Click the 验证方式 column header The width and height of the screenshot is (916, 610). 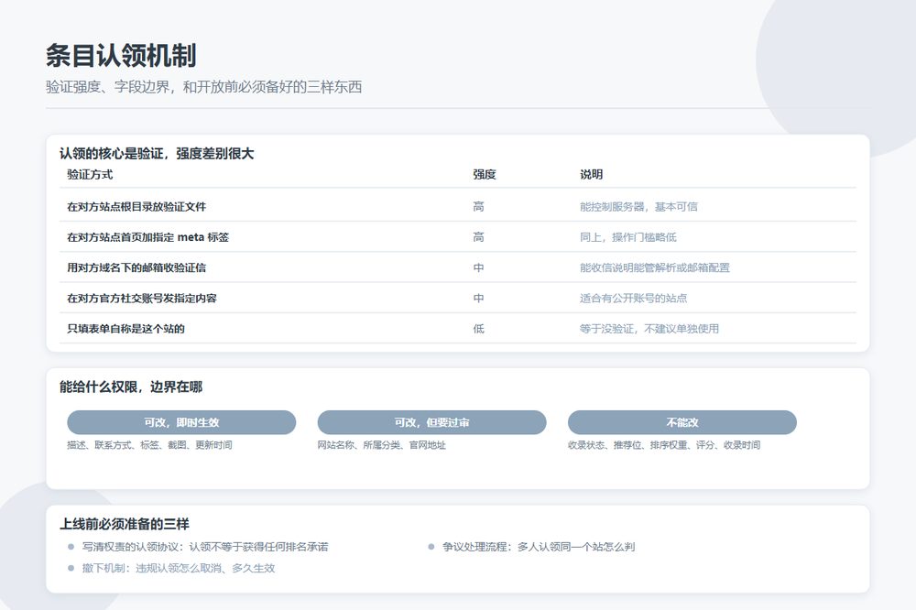coord(90,174)
